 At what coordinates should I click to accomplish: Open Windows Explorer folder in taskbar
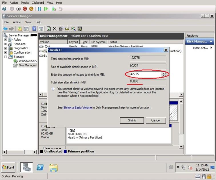(x=54, y=167)
